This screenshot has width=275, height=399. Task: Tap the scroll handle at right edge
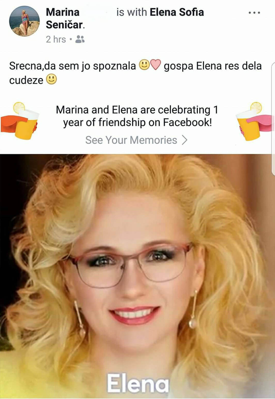click(x=273, y=118)
